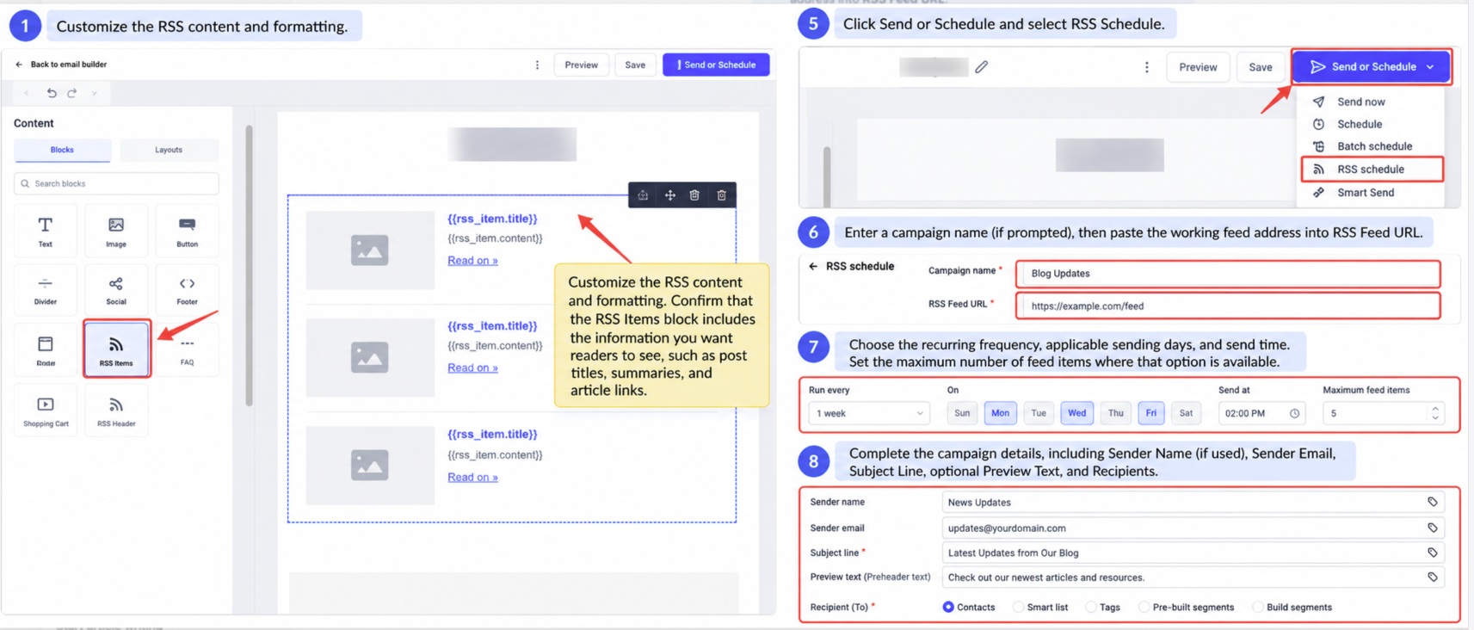Viewport: 1474px width, 630px height.
Task: Adjust the Maximum feed items stepper arrows
Action: (1434, 413)
